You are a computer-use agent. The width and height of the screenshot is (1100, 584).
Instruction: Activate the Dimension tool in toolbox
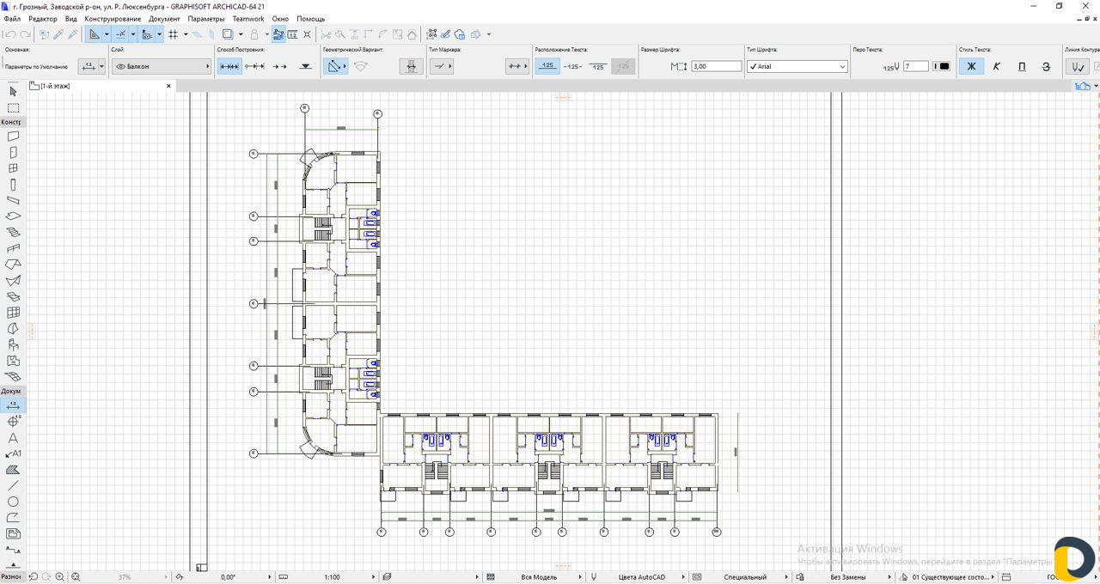coord(13,405)
